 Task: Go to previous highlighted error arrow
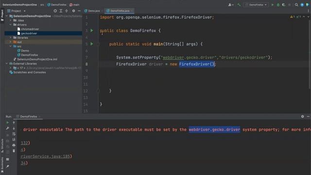(304, 17)
